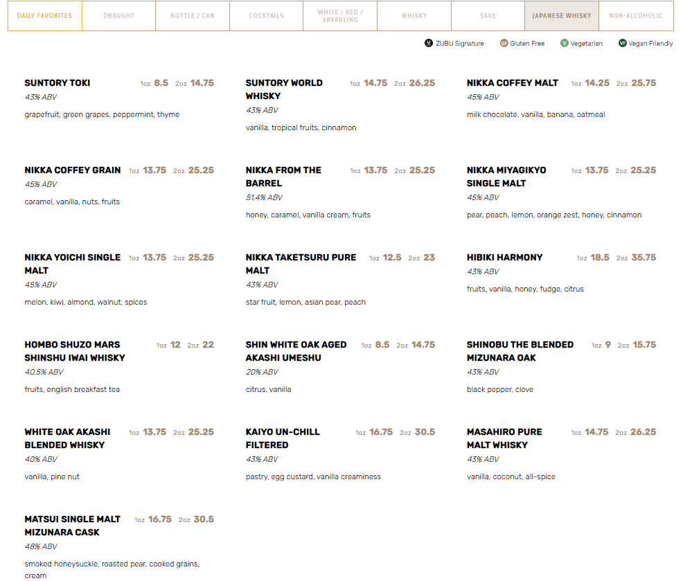Viewport: 683px width, 581px height.
Task: Click Kaiyo 1oz price 16.75
Action: (381, 432)
